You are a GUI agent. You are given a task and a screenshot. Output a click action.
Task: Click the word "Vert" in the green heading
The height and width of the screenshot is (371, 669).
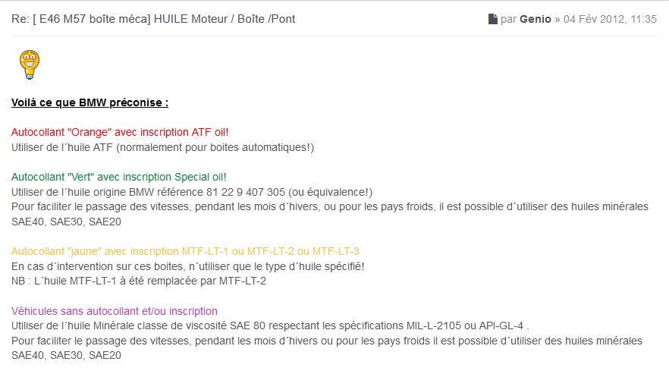(x=82, y=177)
